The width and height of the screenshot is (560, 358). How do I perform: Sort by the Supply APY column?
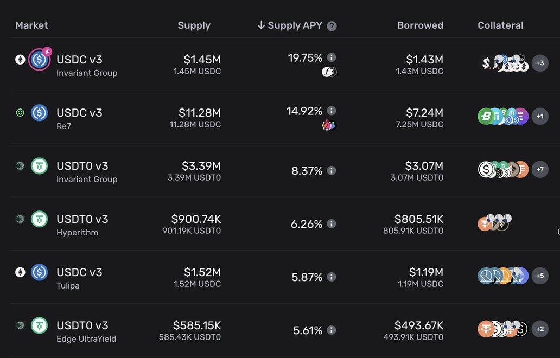(295, 25)
